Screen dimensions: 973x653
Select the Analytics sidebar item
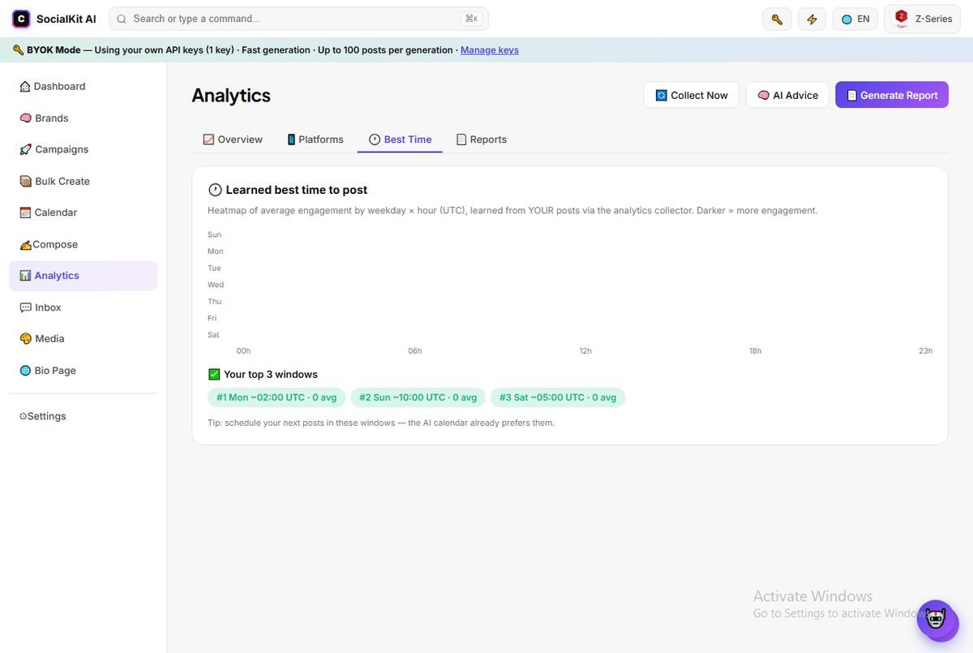point(83,276)
